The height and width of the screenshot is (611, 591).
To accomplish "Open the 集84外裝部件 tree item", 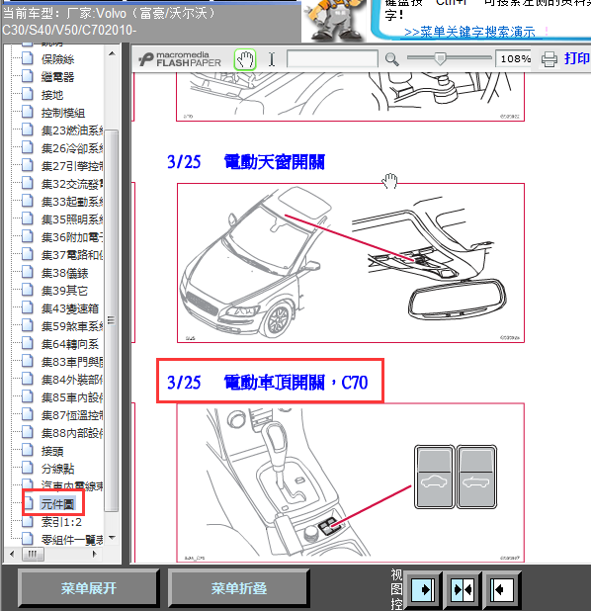I will [x=72, y=379].
